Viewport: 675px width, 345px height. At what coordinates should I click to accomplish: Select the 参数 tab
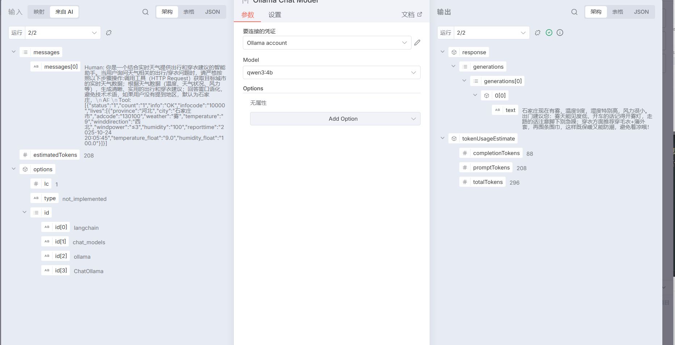click(248, 15)
